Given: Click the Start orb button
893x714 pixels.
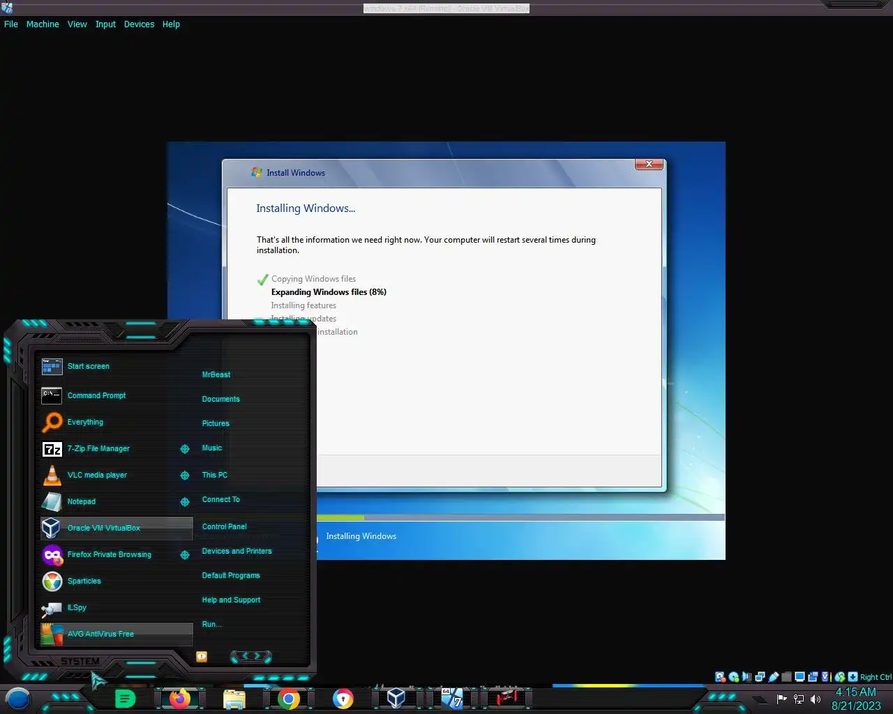Looking at the screenshot, I should pos(18,698).
